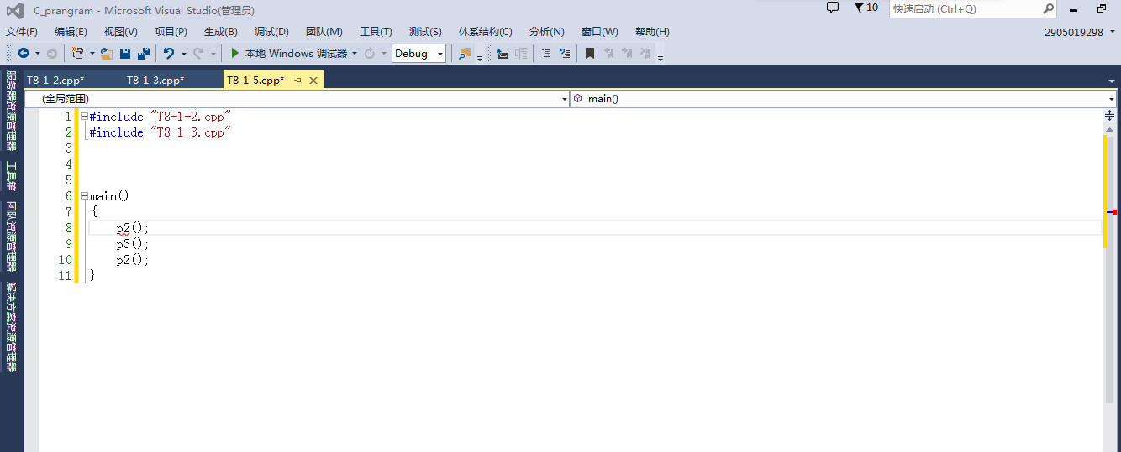Viewport: 1121px width, 452px height.
Task: Open the 分析(N) menu
Action: coord(547,32)
